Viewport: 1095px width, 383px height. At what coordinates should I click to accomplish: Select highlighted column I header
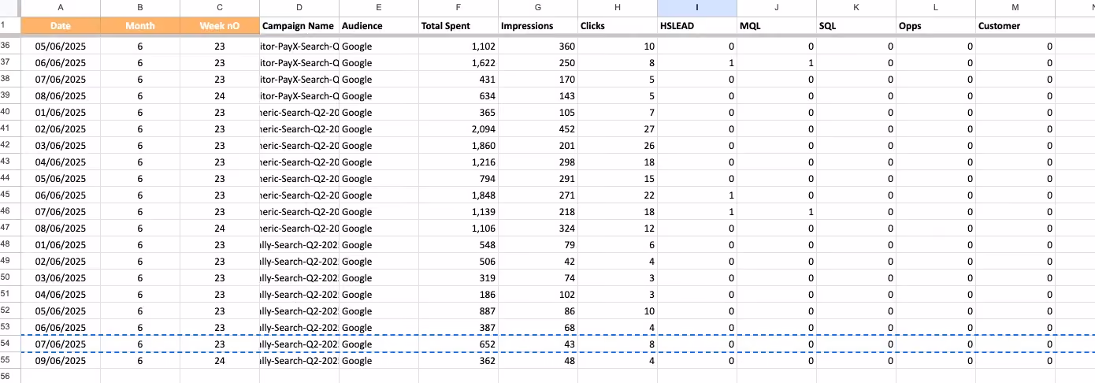click(x=697, y=8)
